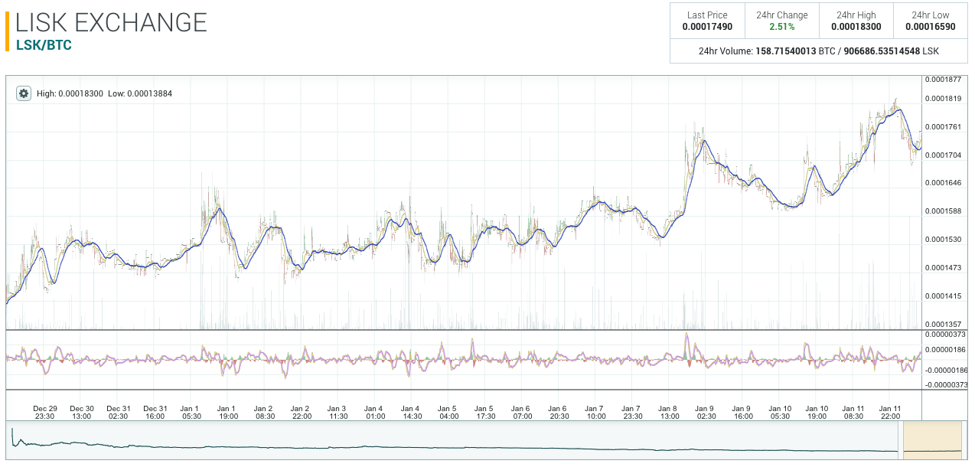The height and width of the screenshot is (467, 975).
Task: Click the 0.0001473 price axis label
Action: pyautogui.click(x=943, y=267)
